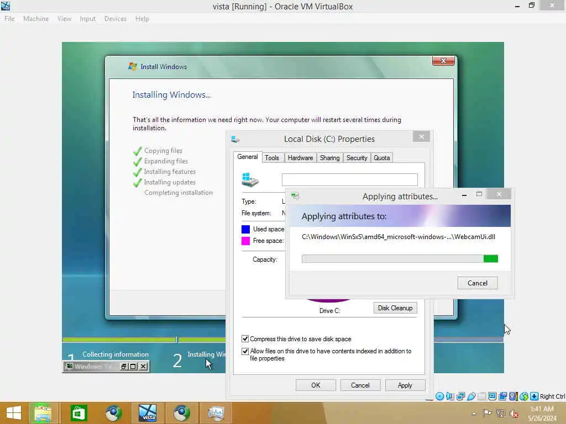This screenshot has height=424, width=566.
Task: Click the VirtualBox optical disk status icon
Action: point(439,396)
